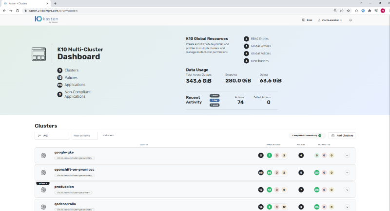Reload the page with refresh icon
This screenshot has height=211, width=390.
coord(18,11)
